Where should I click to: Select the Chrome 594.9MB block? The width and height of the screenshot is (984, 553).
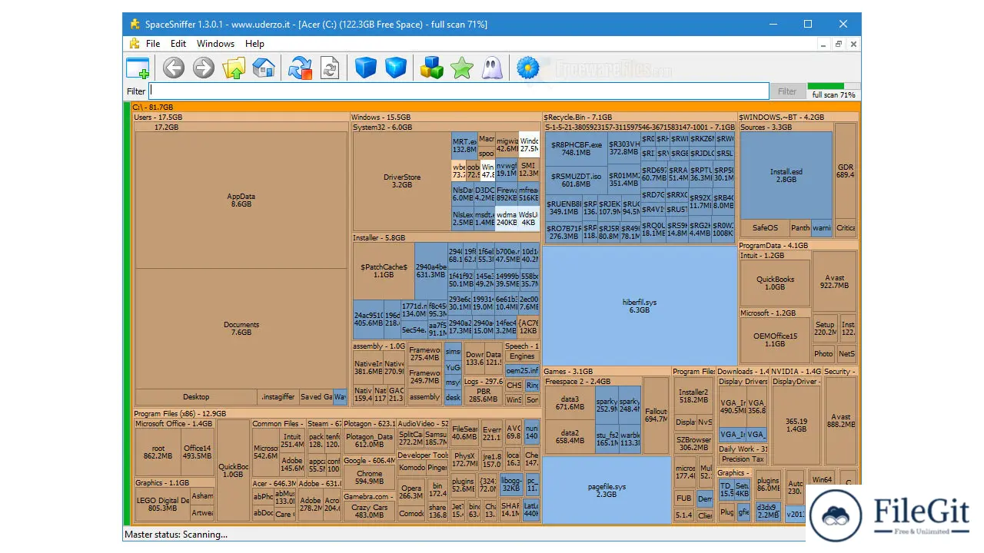[369, 478]
